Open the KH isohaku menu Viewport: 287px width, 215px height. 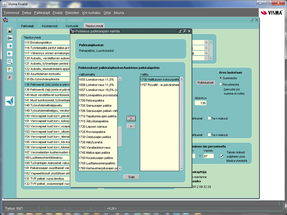(x=91, y=13)
